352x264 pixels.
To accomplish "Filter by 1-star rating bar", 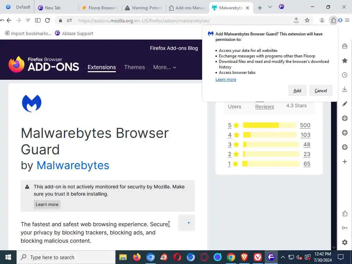I will point(271,164).
